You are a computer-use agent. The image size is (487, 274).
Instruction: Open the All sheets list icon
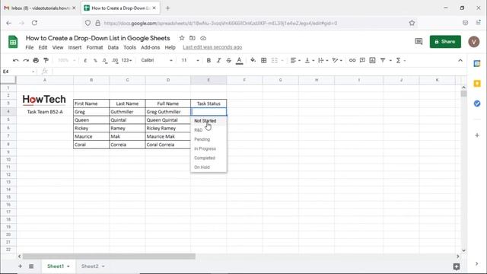pos(31,266)
